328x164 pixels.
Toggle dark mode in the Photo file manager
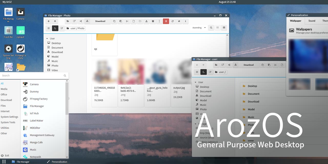55,28
